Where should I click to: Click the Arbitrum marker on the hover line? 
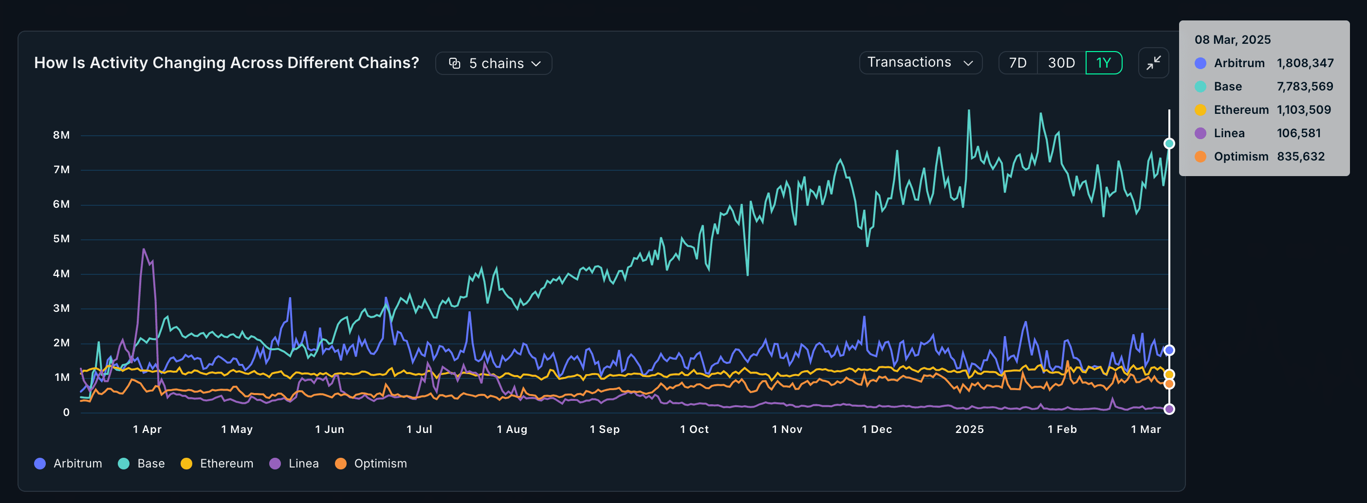click(x=1168, y=350)
